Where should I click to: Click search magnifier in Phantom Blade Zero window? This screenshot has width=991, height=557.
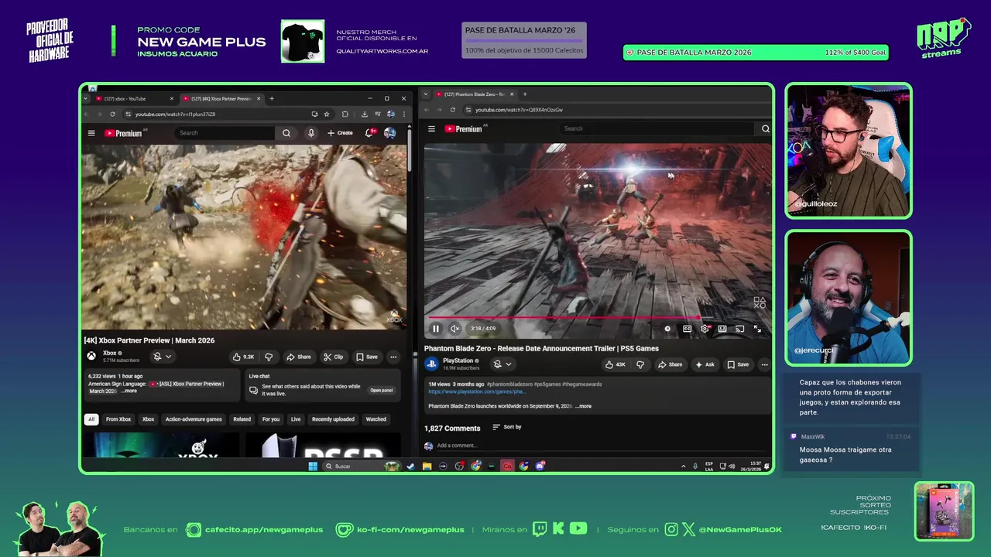tap(765, 128)
